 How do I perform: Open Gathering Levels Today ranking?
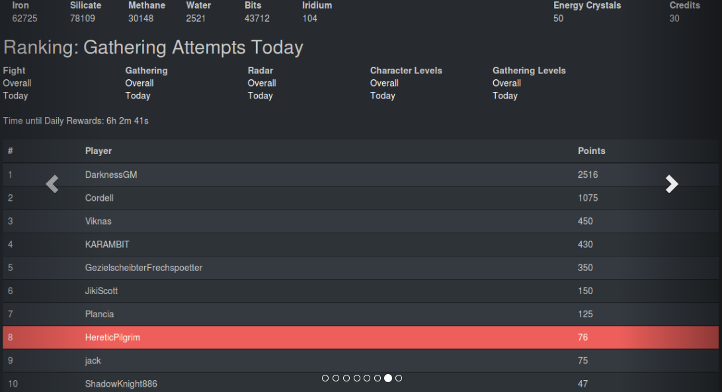tap(505, 96)
